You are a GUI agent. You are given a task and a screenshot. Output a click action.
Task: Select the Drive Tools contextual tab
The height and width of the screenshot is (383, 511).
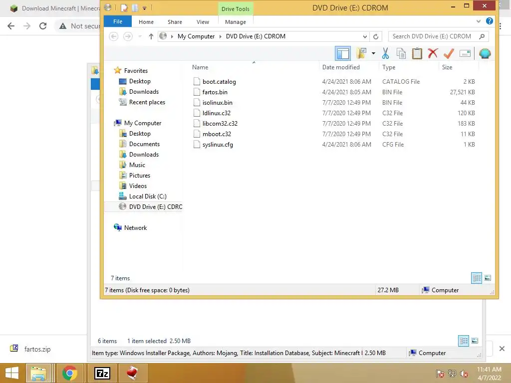click(x=236, y=9)
